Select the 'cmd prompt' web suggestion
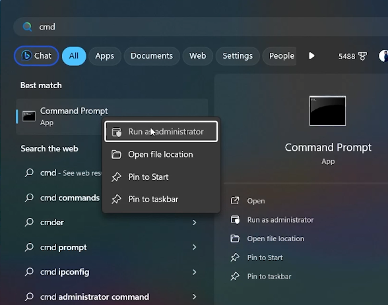The image size is (388, 305). click(x=112, y=247)
